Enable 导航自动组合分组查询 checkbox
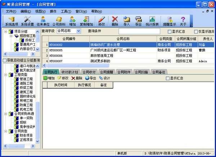Image resolution: width=216 pixels, height=157 pixels. click(5, 60)
